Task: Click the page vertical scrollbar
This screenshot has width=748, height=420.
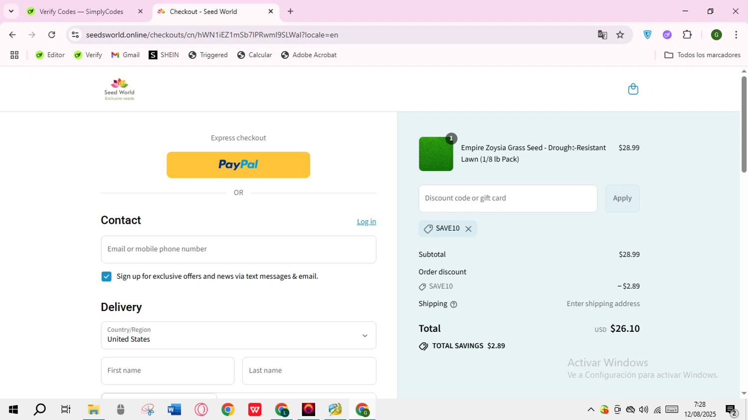Action: (744, 125)
